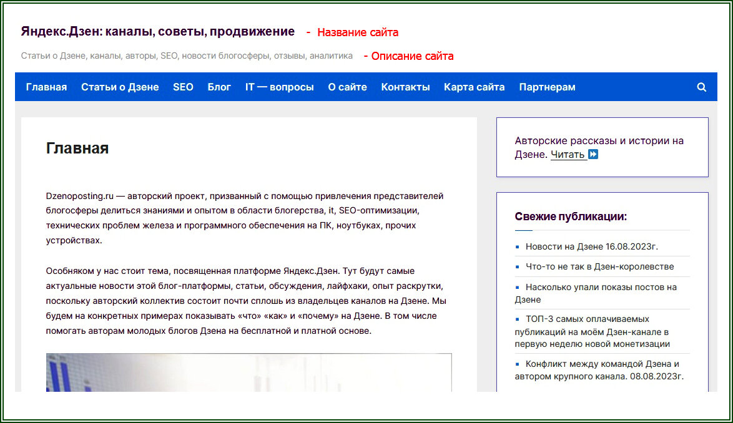Image resolution: width=733 pixels, height=423 pixels.
Task: Click the Свежие публикации: widget heading
Action: point(571,216)
